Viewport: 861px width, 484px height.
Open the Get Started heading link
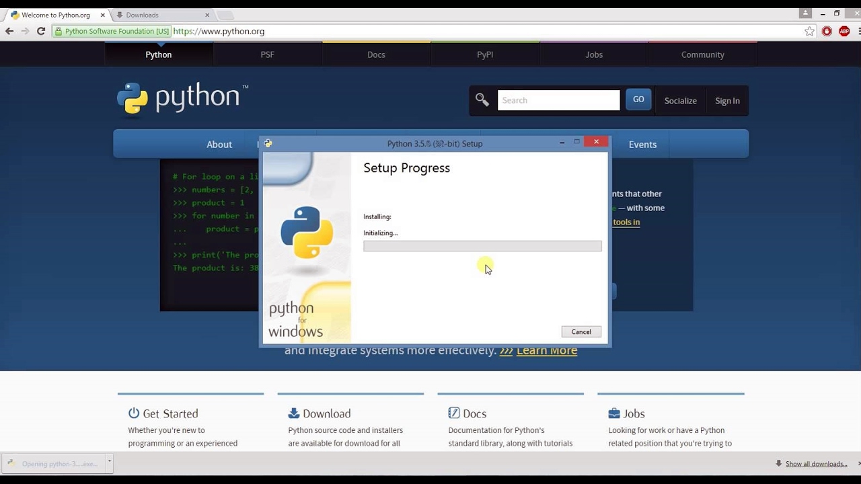170,413
